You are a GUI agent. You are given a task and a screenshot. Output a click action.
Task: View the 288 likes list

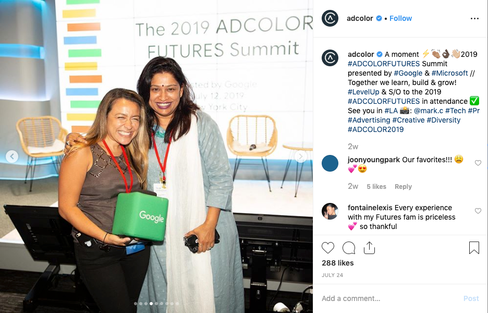pos(338,263)
